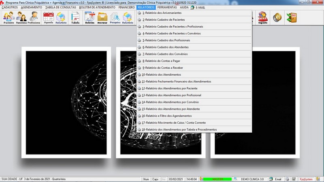Open 16-Relatório e Filtro dos Agendamentos

pos(194,116)
